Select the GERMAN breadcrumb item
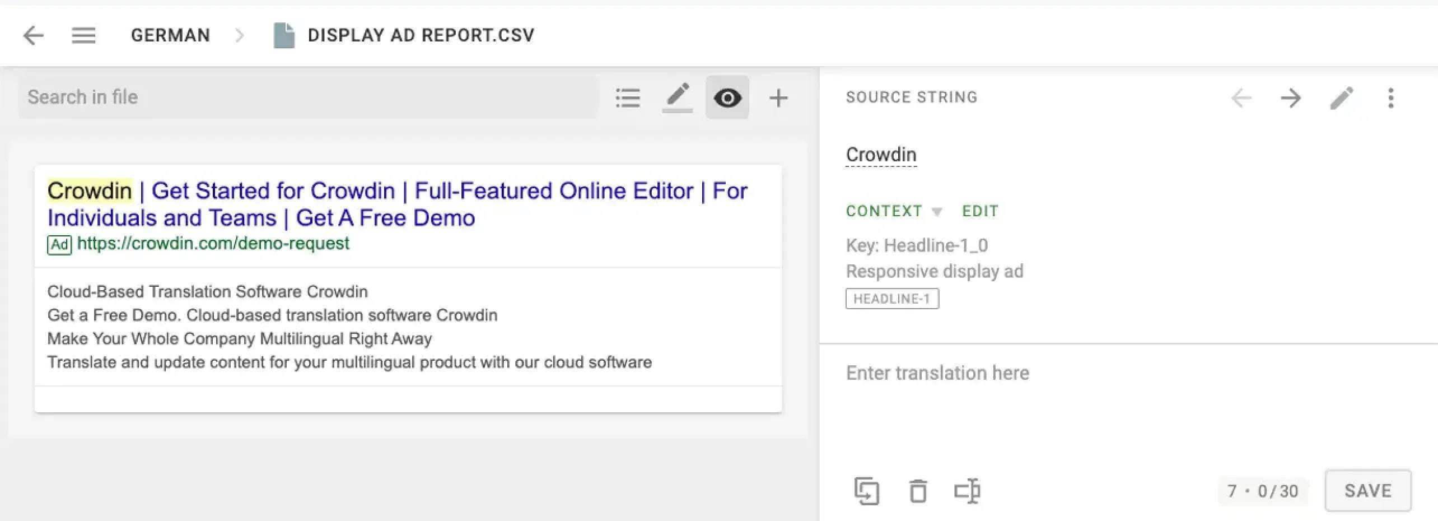 coord(170,35)
